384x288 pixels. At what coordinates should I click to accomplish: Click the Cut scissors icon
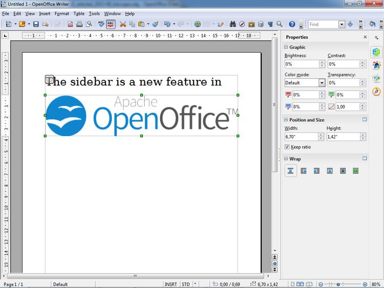point(123,24)
